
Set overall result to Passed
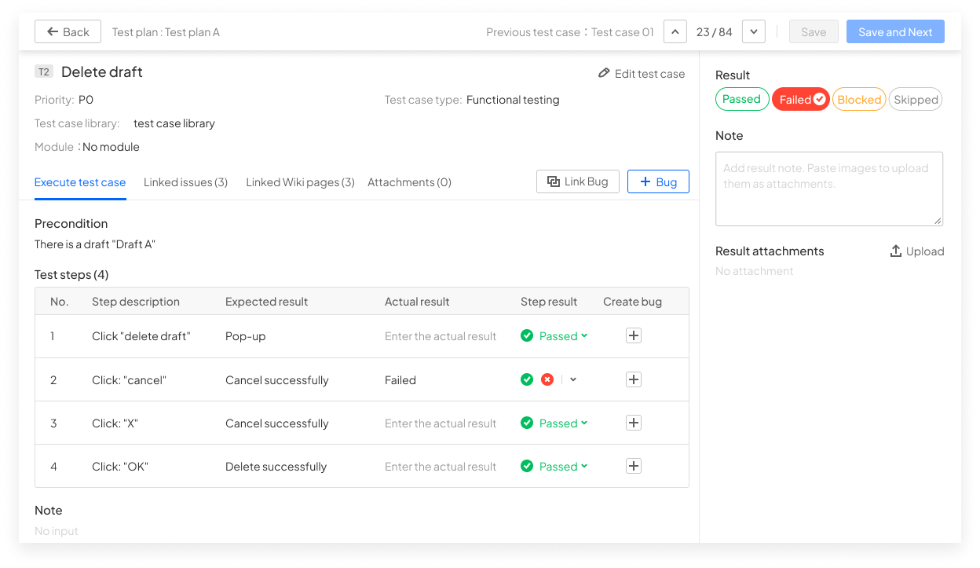742,99
